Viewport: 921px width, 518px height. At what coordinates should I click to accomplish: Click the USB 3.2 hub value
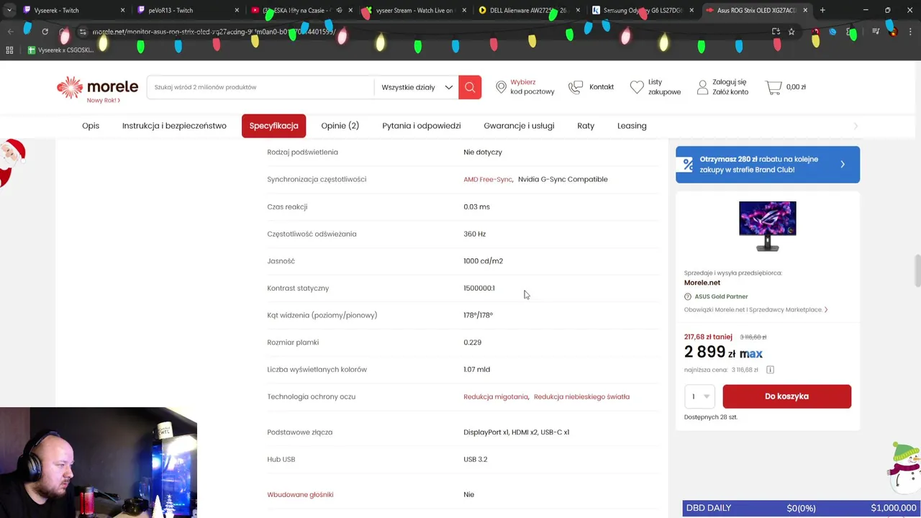coord(476,459)
